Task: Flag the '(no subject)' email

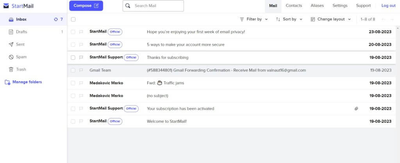Action: (x=81, y=96)
